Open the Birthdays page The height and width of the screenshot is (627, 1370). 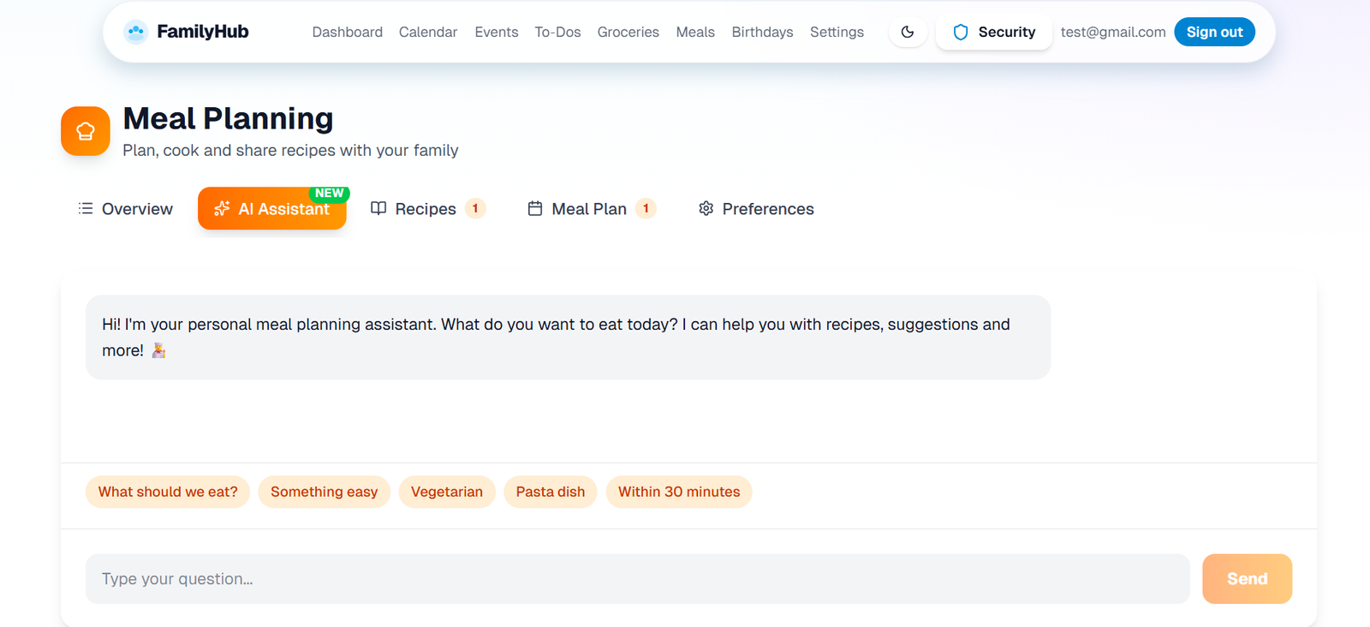762,33
